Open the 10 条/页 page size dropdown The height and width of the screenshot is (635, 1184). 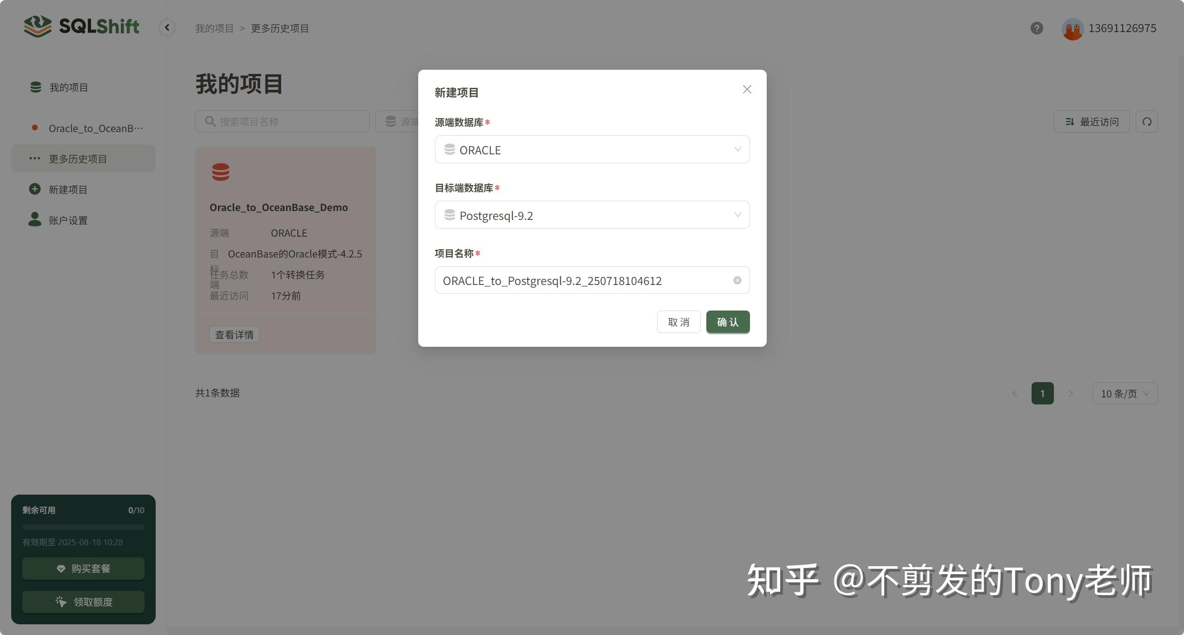click(x=1125, y=393)
